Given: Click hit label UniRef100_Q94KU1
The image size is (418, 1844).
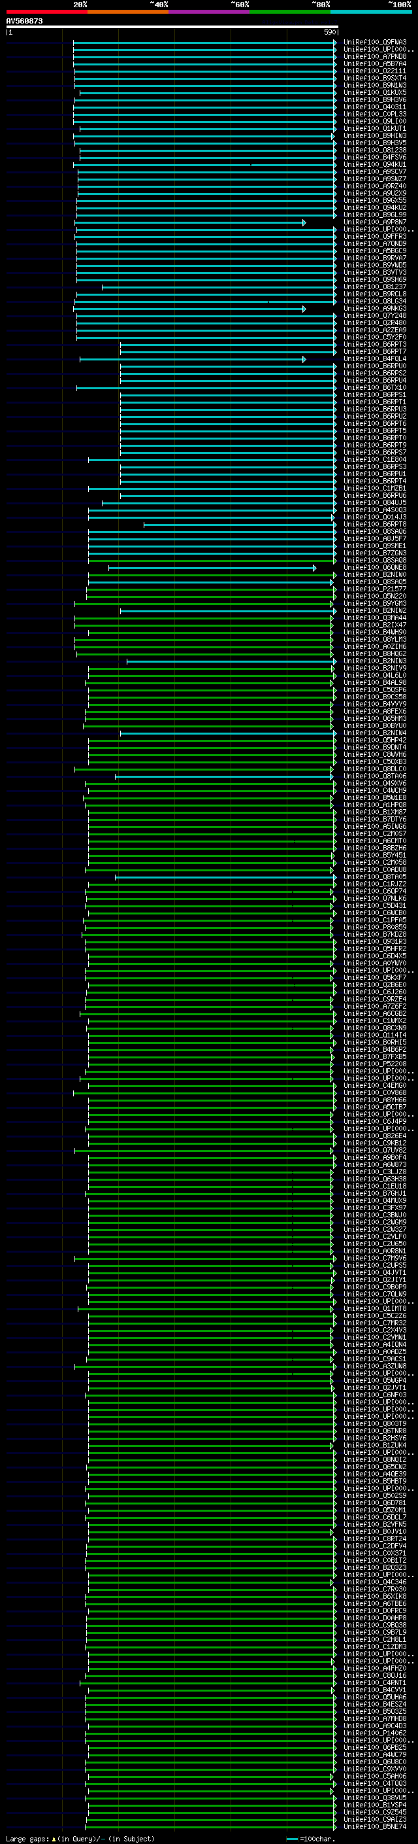Looking at the screenshot, I should [x=375, y=165].
